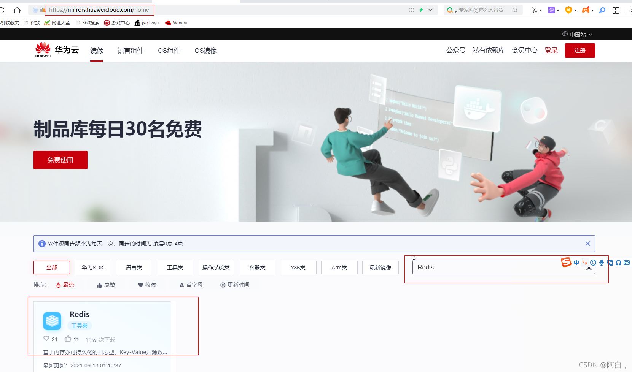The height and width of the screenshot is (372, 632).
Task: Select the 语言类 category filter
Action: tap(134, 268)
